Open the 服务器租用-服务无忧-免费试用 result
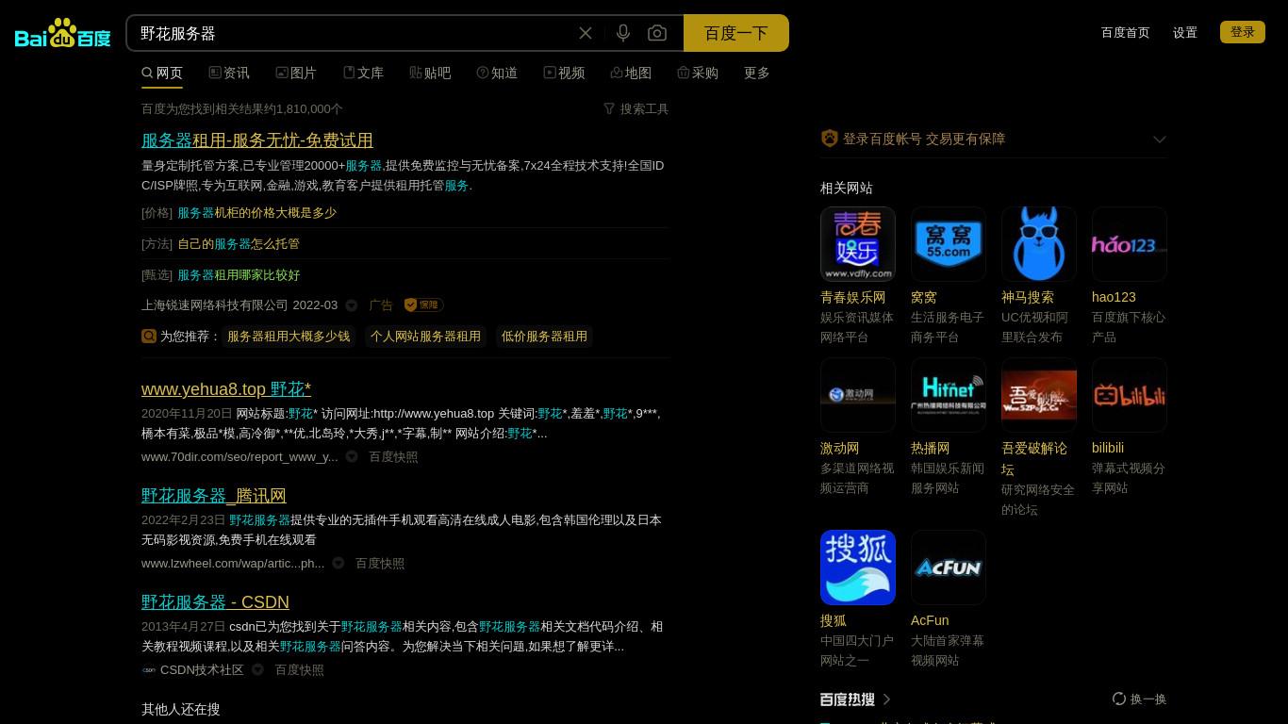Viewport: 1288px width, 724px height. [x=257, y=140]
